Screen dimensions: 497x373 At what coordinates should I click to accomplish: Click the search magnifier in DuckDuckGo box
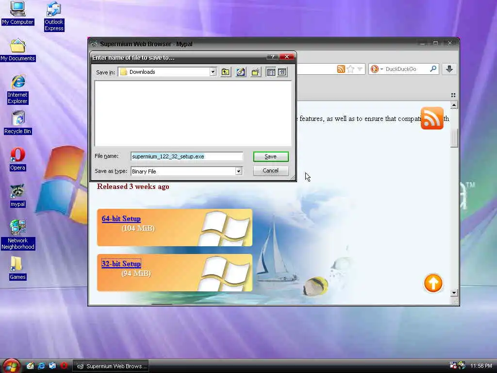[x=433, y=68]
